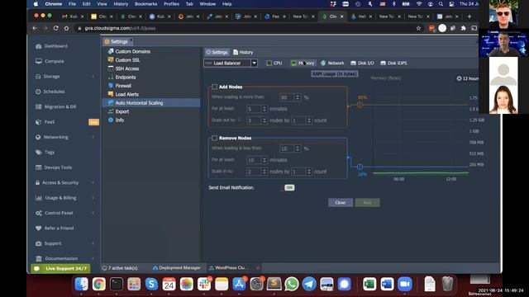529x297 pixels.
Task: Expand Access & Security submenu arrow
Action: point(93,182)
